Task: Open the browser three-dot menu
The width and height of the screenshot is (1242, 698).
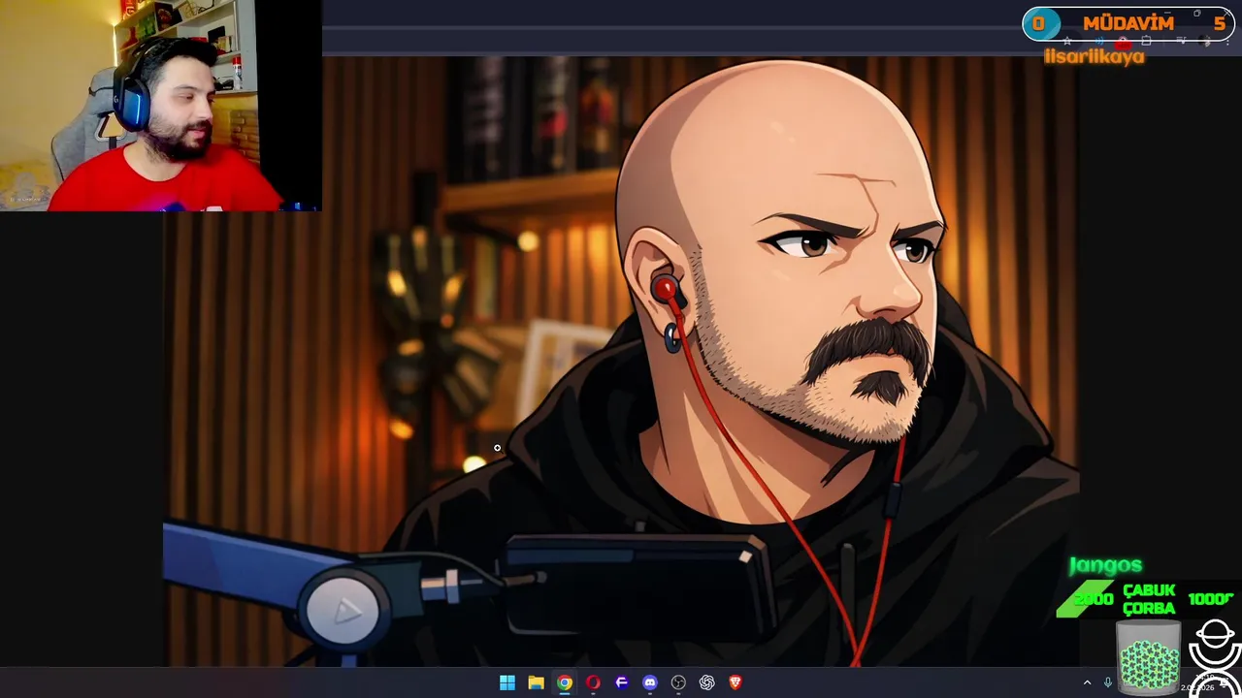Action: point(1227,42)
